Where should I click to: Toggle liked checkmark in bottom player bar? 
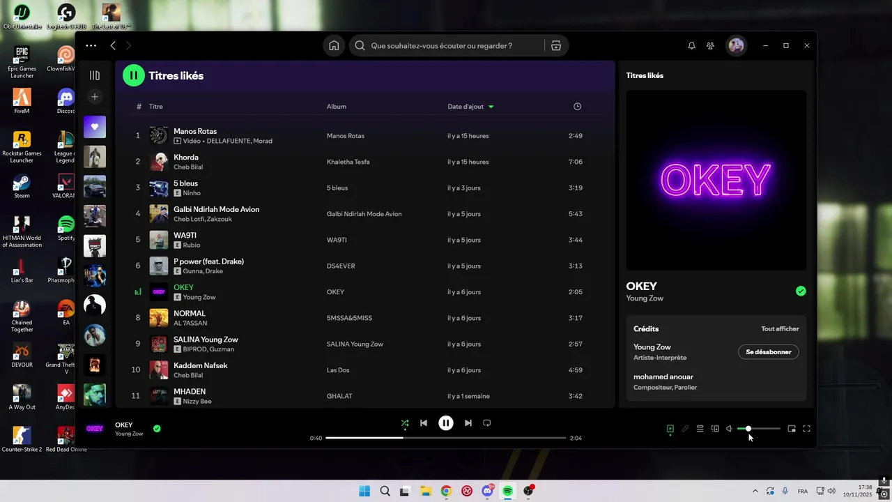point(157,429)
